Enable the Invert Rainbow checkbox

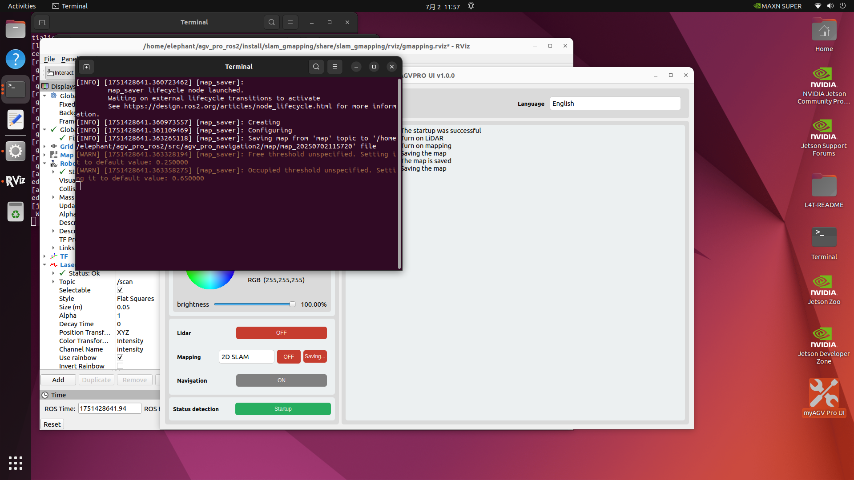click(120, 366)
